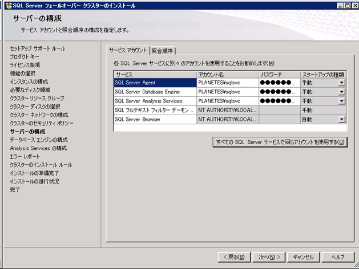Select the SQL Server Browser service cell
Viewport: 359px width, 269px height.
tap(155, 119)
